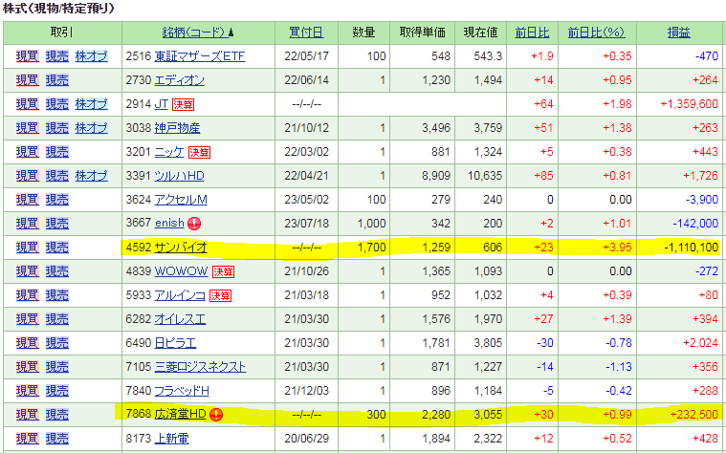
Task: Sort by 買付日 column header
Action: pyautogui.click(x=306, y=32)
